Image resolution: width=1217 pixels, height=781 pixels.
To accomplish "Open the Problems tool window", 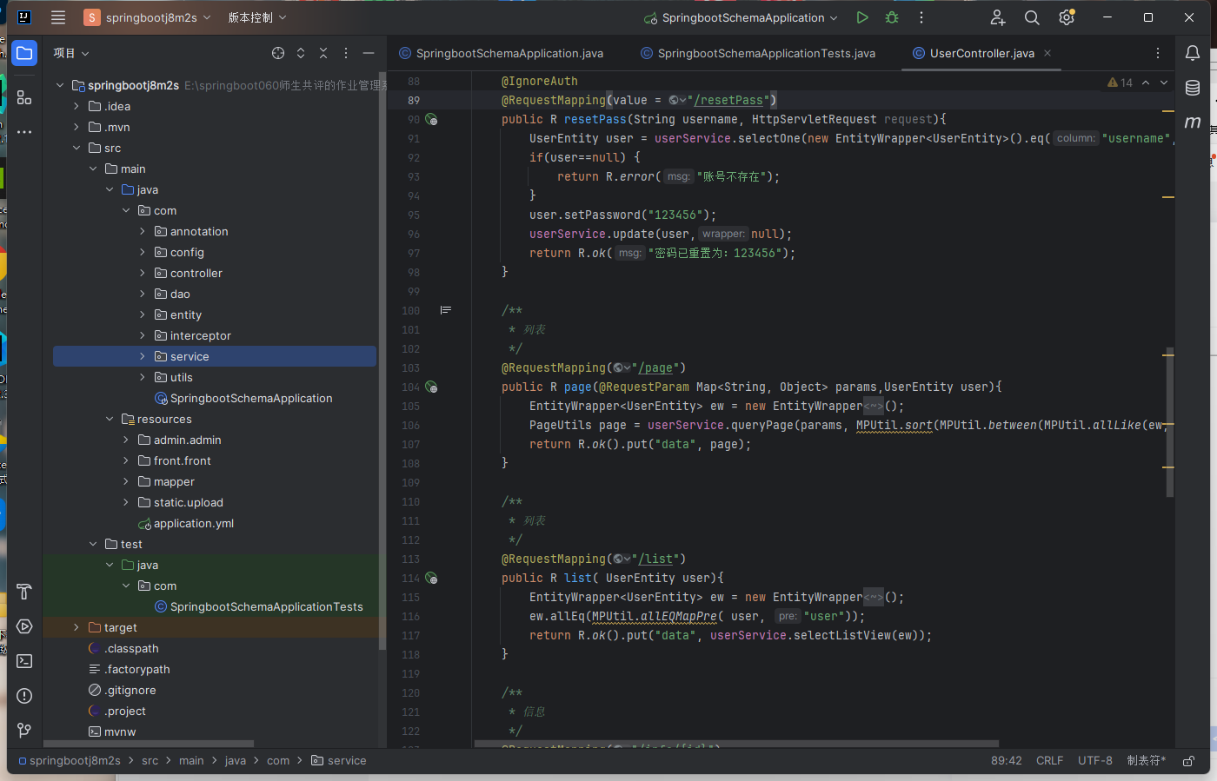I will 23,696.
